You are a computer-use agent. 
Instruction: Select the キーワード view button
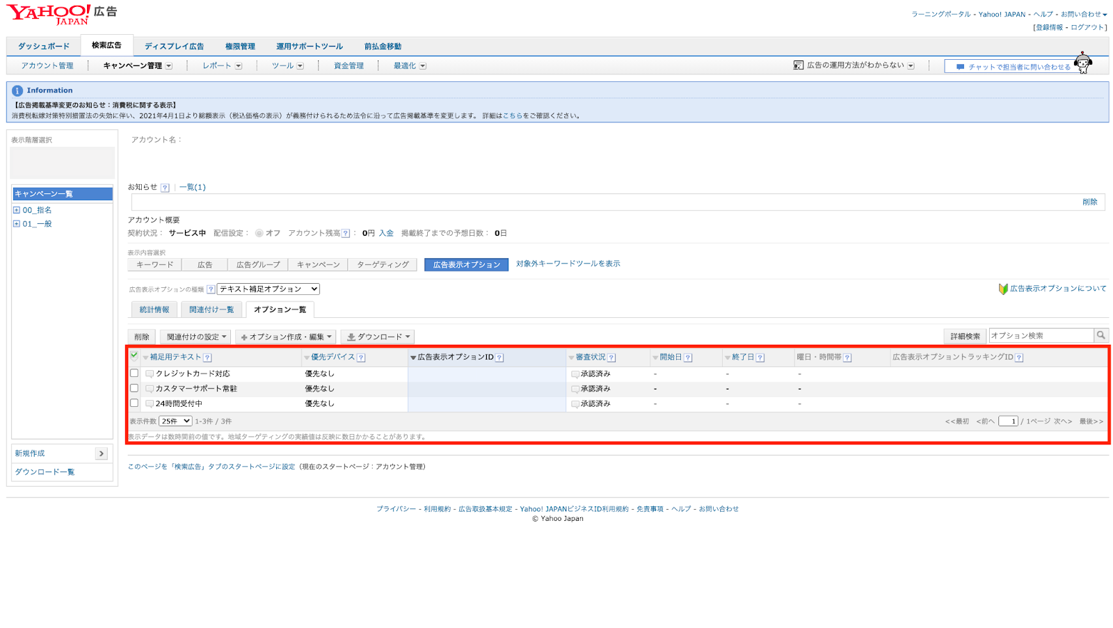pyautogui.click(x=154, y=265)
